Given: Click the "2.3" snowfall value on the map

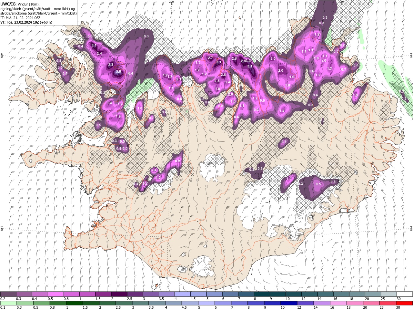Looking at the screenshot, I should [217, 81].
